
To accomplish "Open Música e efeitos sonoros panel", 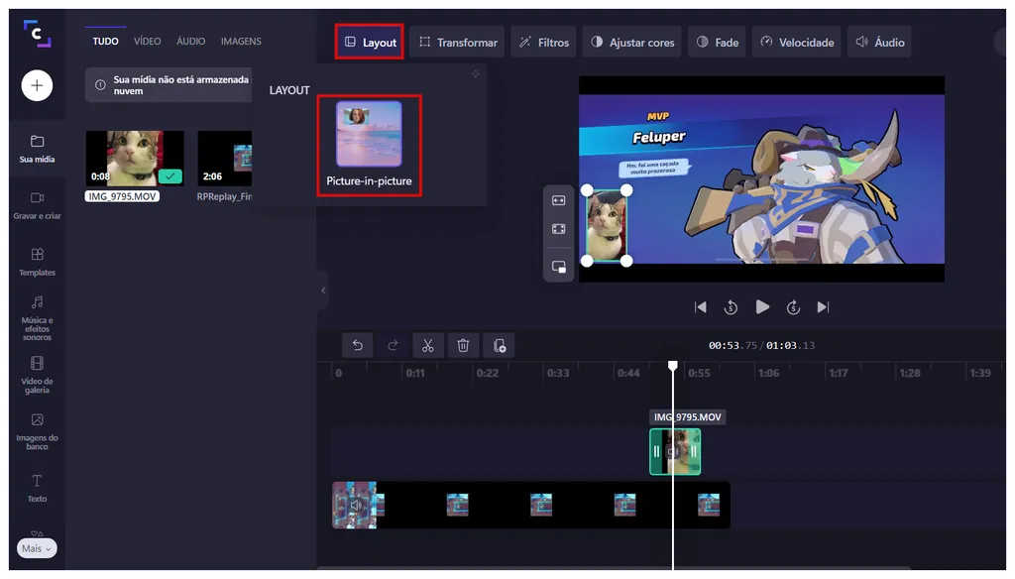I will click(37, 318).
